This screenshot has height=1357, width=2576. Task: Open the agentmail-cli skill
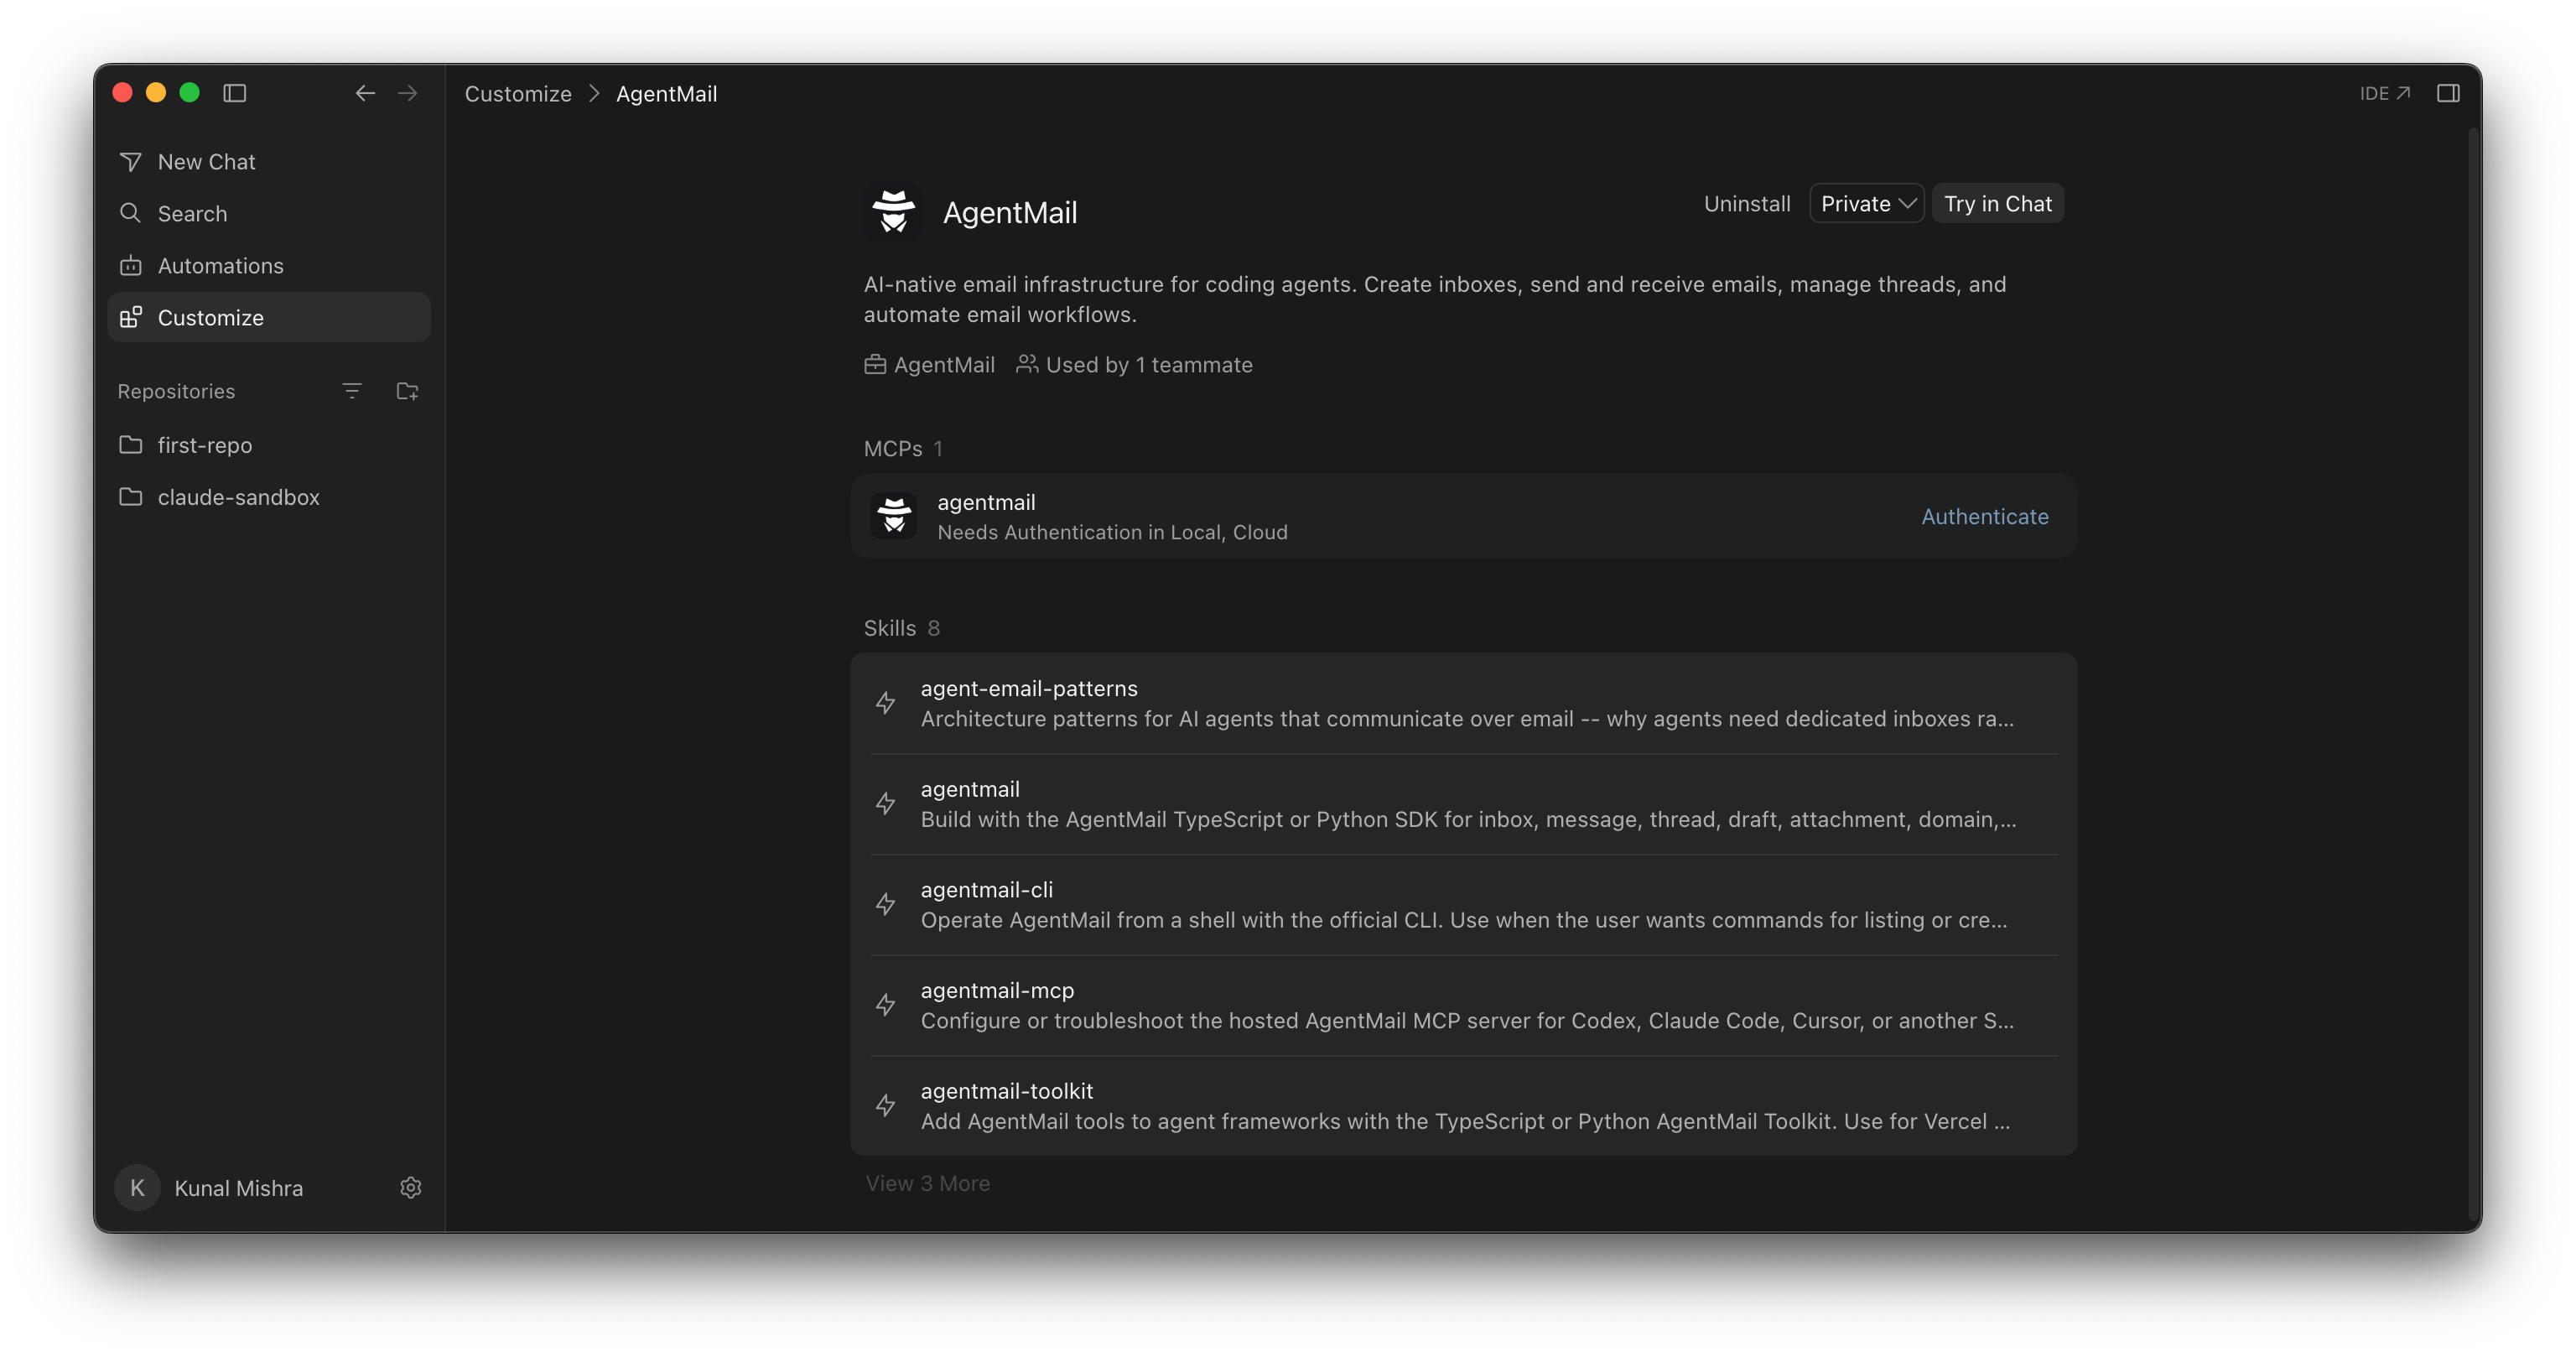click(1463, 905)
